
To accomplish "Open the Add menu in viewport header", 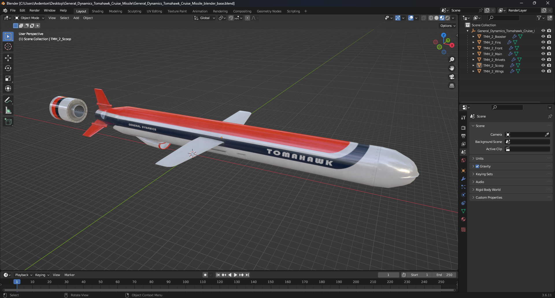I will [x=76, y=18].
